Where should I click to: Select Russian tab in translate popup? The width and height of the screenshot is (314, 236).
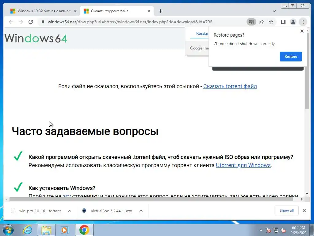click(x=202, y=33)
